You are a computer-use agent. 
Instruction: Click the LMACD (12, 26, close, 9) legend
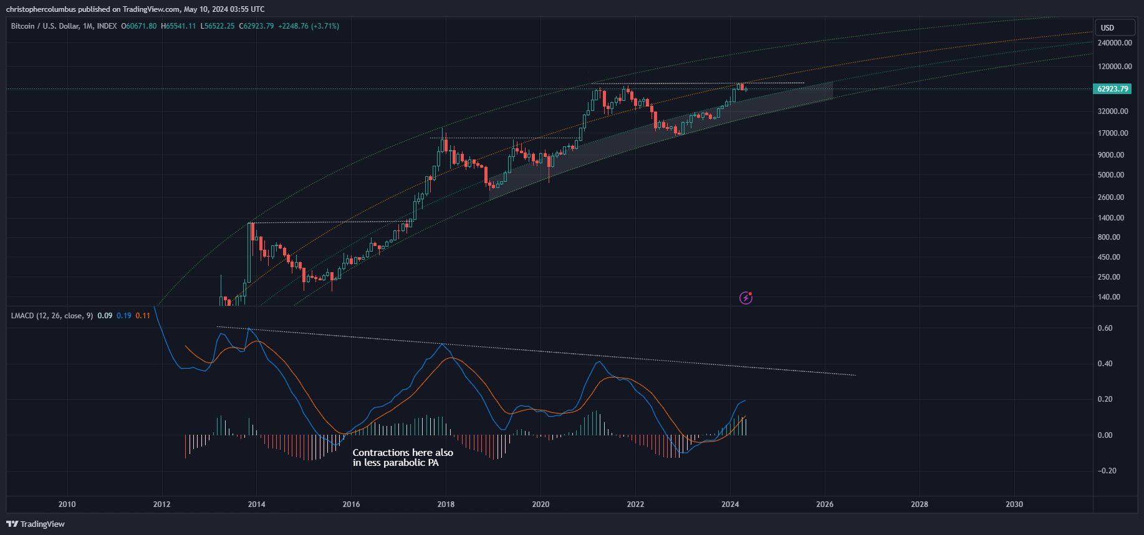point(52,316)
